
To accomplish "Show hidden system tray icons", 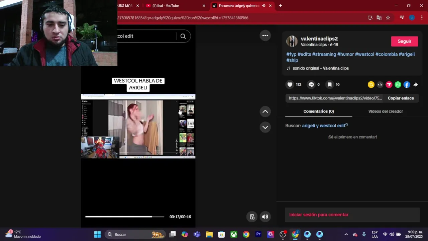I will tap(346, 234).
